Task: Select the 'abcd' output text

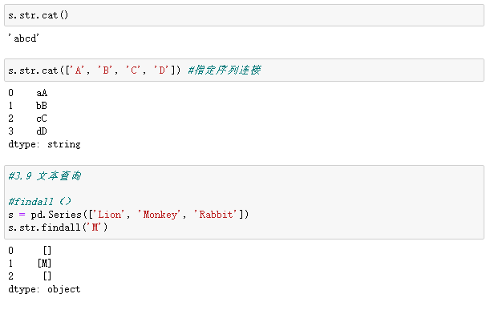Action: (x=23, y=38)
